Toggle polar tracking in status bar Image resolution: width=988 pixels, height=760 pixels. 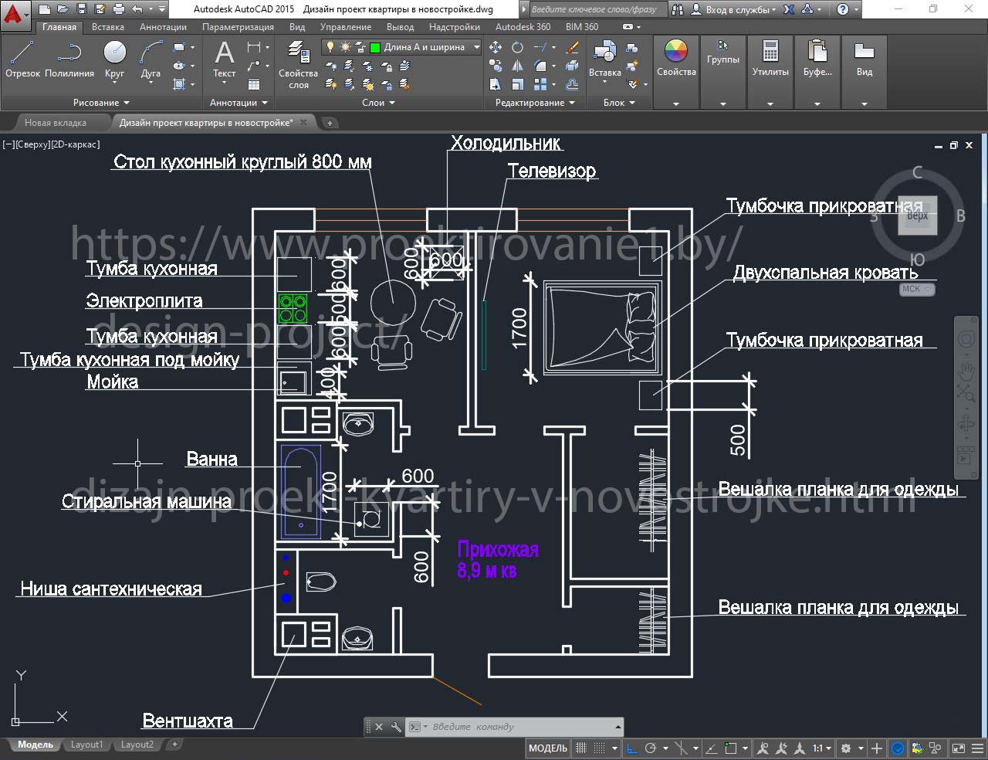tap(651, 748)
